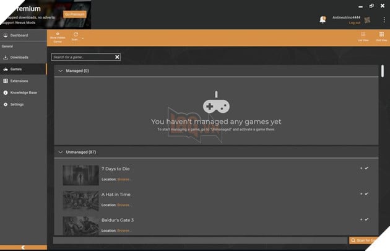This screenshot has width=390, height=251.
Task: Switch to List View
Action: 363,34
